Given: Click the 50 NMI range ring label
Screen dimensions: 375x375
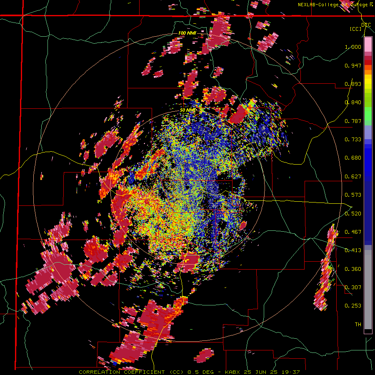Looking at the screenshot, I should tap(188, 110).
